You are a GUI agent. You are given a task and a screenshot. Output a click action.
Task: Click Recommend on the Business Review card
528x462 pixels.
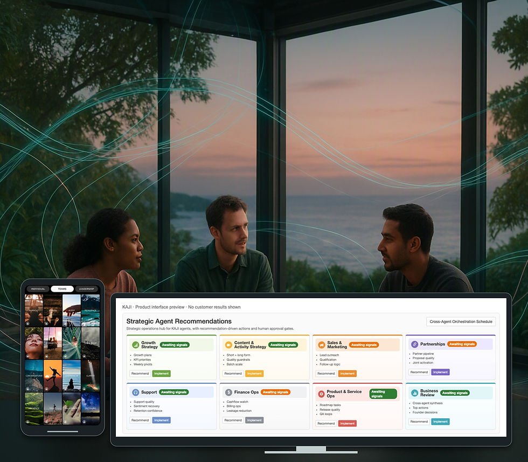(419, 422)
